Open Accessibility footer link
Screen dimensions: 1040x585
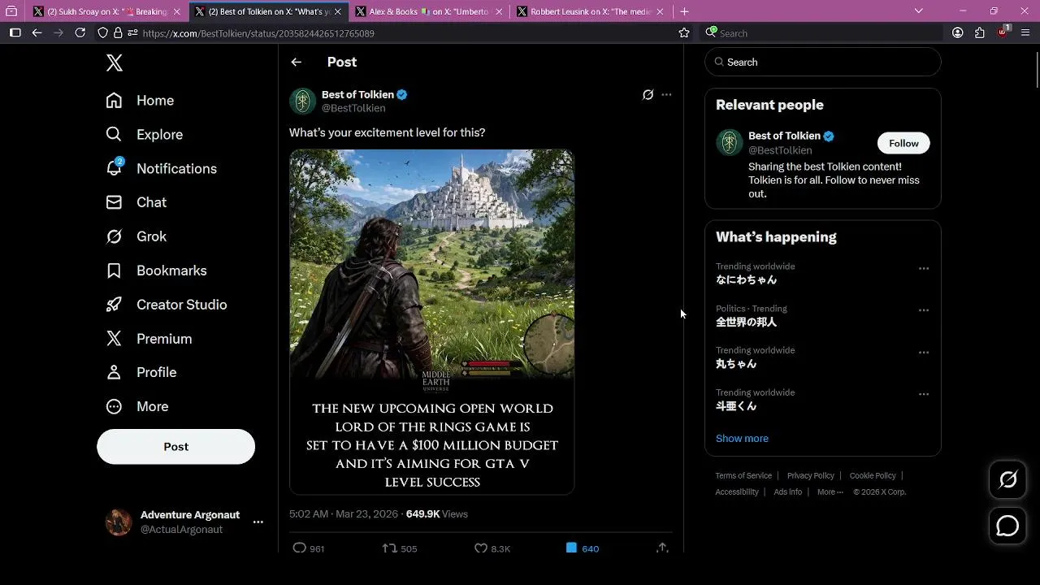[737, 492]
